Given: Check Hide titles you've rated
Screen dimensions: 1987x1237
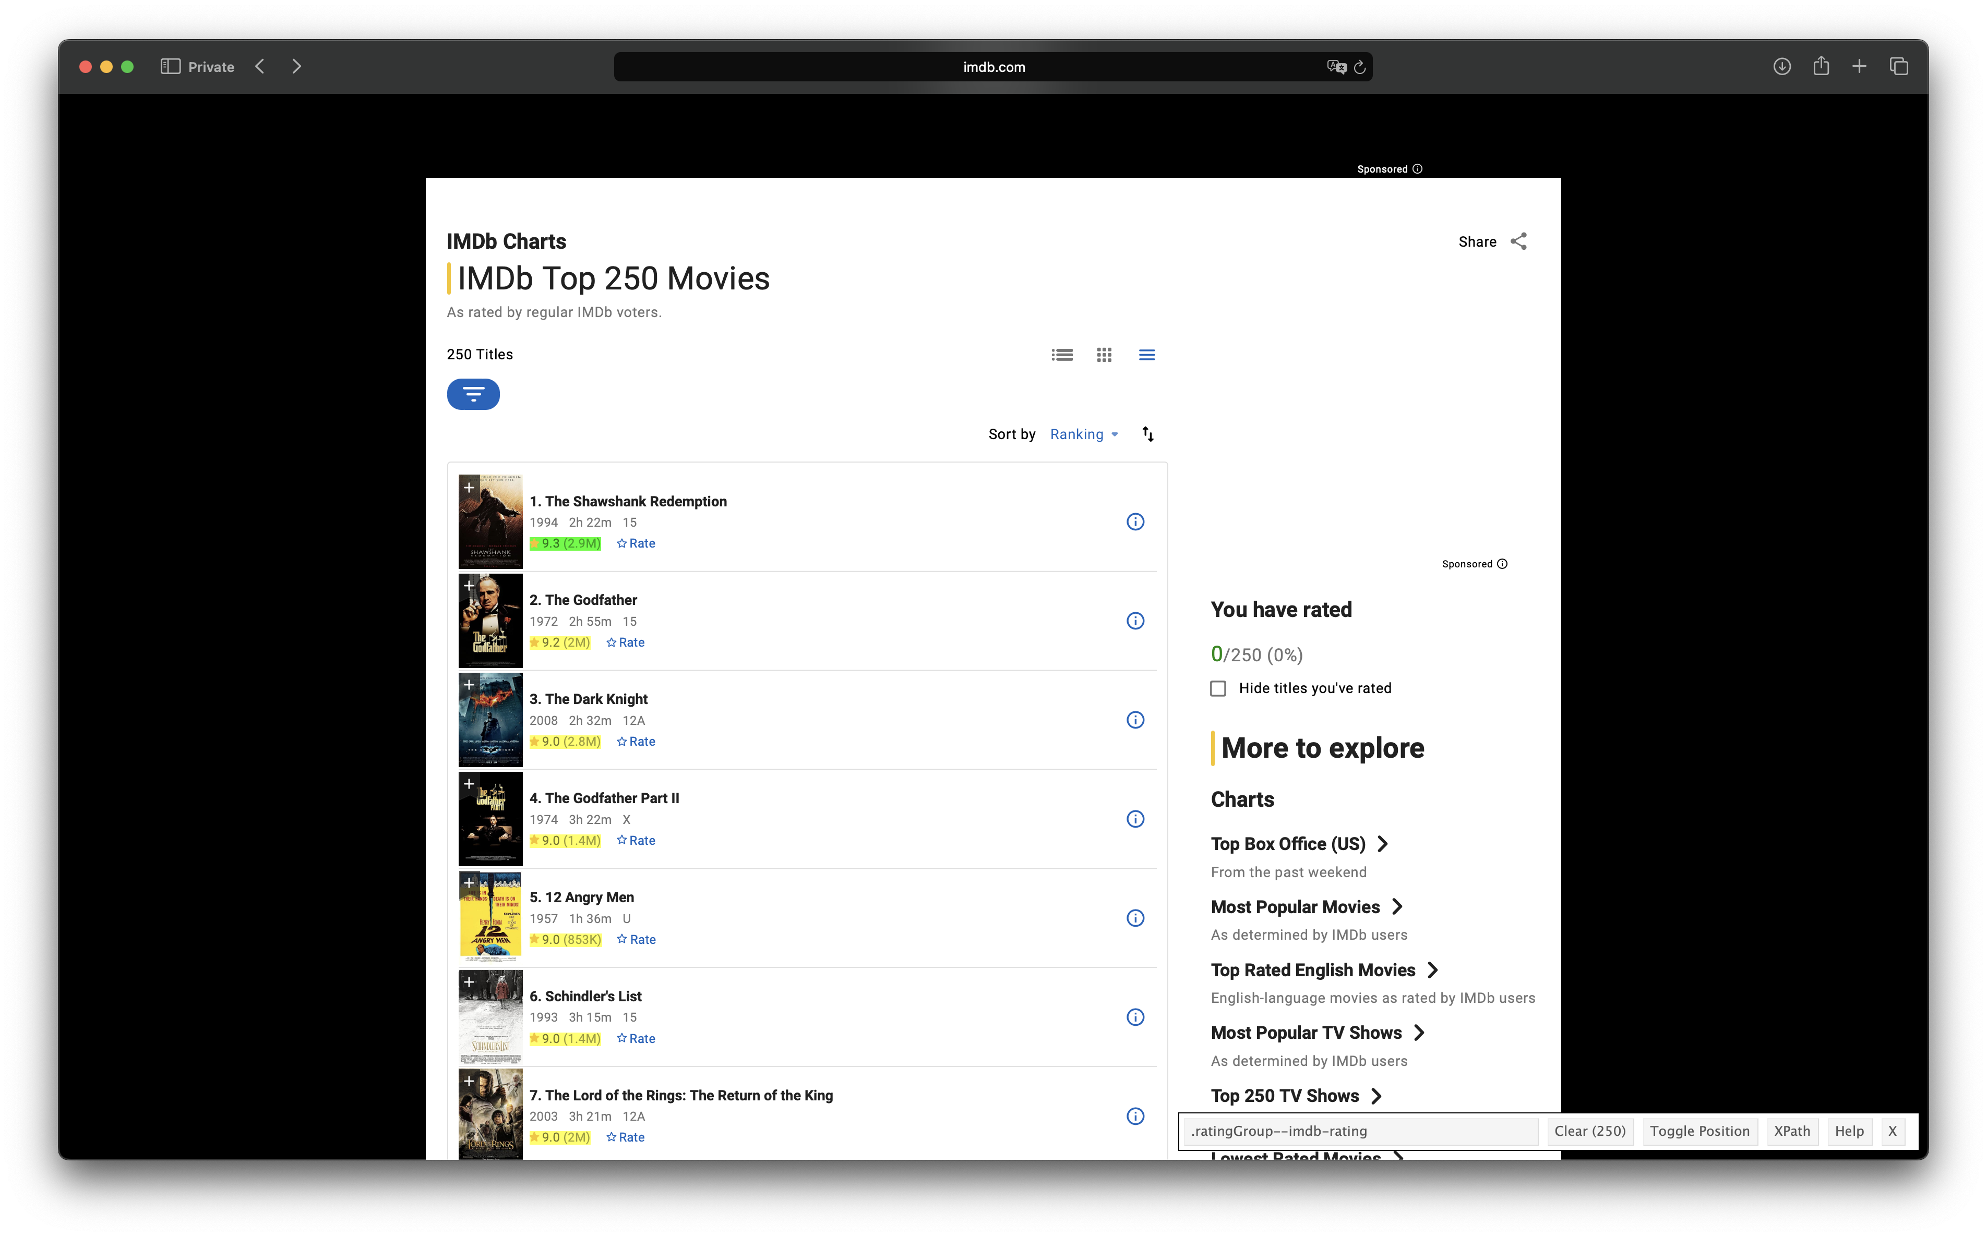Looking at the screenshot, I should click(x=1218, y=688).
